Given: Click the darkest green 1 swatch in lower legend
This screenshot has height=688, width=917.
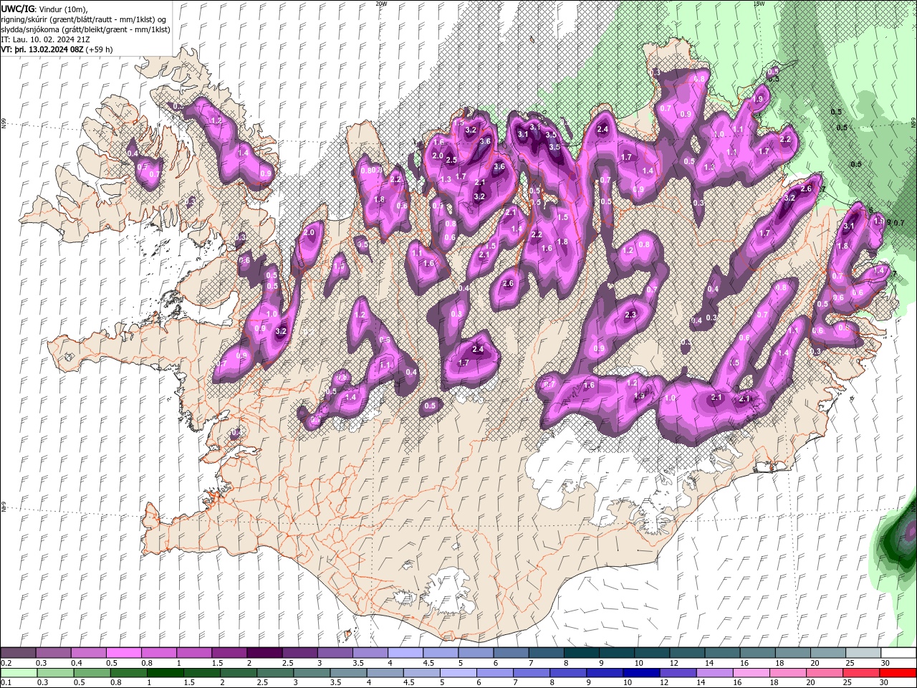Looking at the screenshot, I should coord(165,673).
